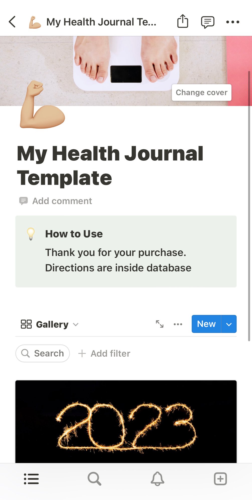Screen dimensions: 252x500
Task: Expand the dropdown arrow beside New
Action: point(229,324)
